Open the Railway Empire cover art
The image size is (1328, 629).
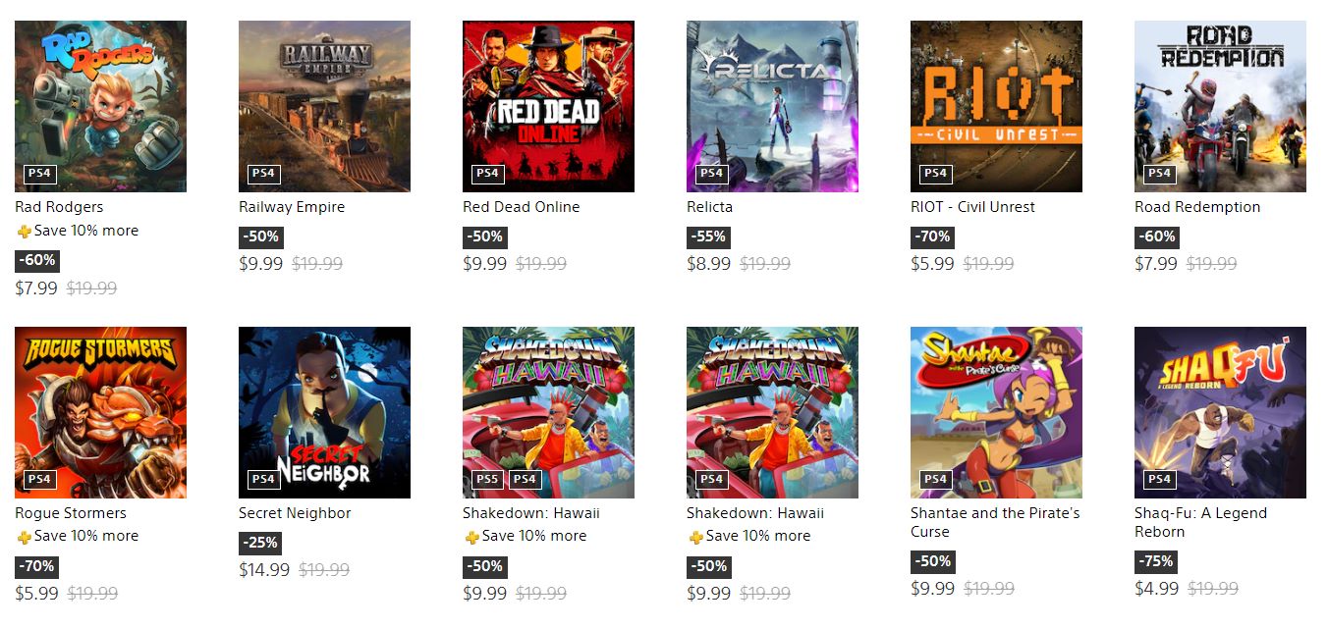pos(324,106)
